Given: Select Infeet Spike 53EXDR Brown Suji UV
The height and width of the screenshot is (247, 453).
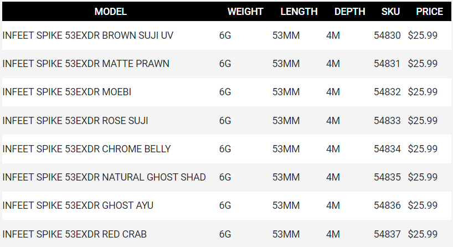Looking at the screenshot, I should click(88, 35).
